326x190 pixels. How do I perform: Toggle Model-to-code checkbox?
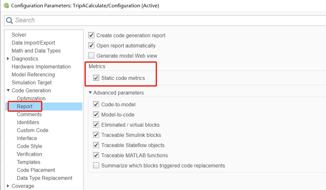(x=96, y=114)
